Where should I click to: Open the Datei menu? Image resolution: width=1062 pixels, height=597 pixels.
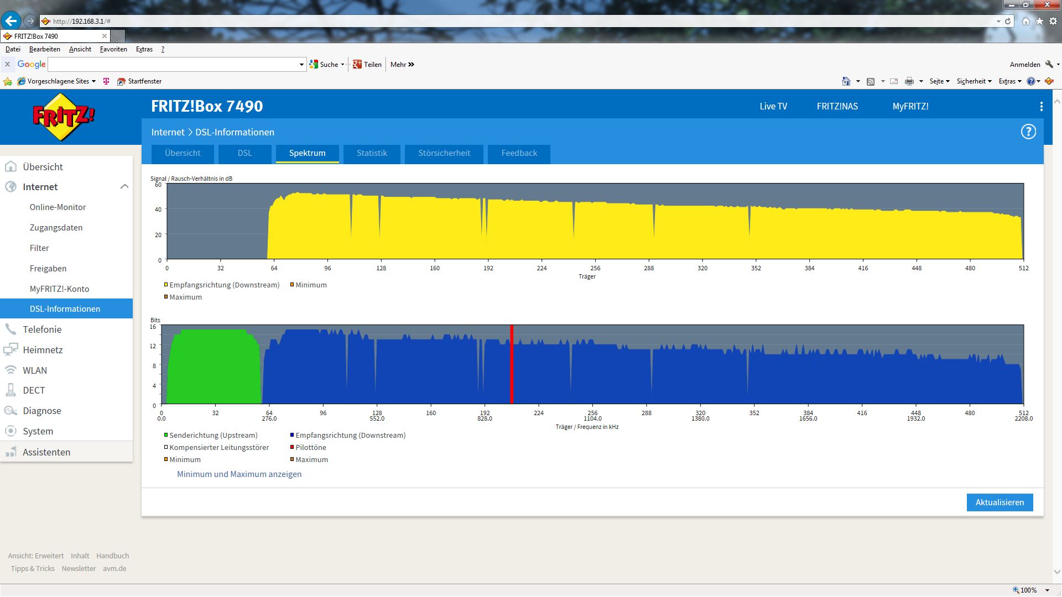(x=13, y=49)
